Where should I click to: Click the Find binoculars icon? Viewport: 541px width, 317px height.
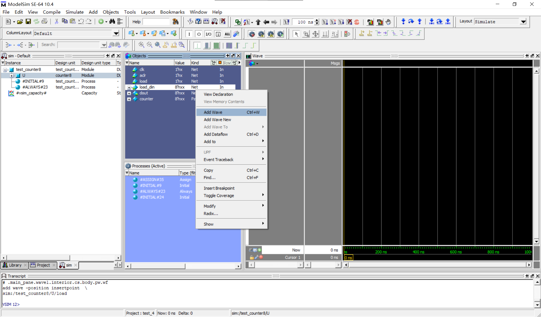click(112, 21)
